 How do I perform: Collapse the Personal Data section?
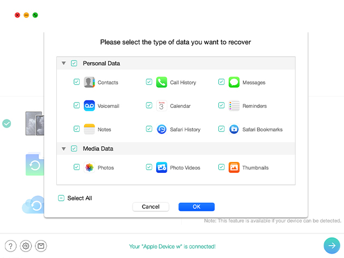pyautogui.click(x=64, y=63)
